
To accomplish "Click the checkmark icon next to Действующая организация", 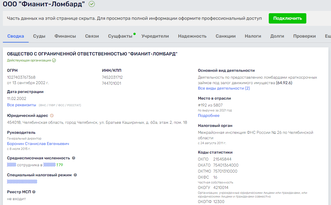I will (54, 61).
